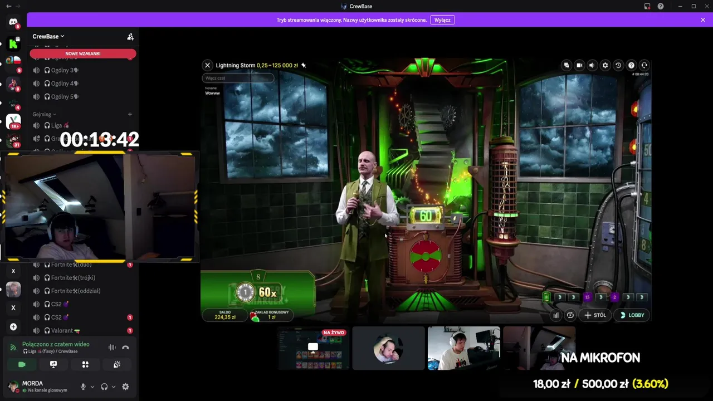Open the Discord soundboard icon
This screenshot has height=401, width=713.
click(117, 364)
